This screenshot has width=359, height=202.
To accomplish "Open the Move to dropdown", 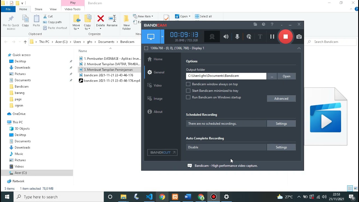I will coord(76,22).
